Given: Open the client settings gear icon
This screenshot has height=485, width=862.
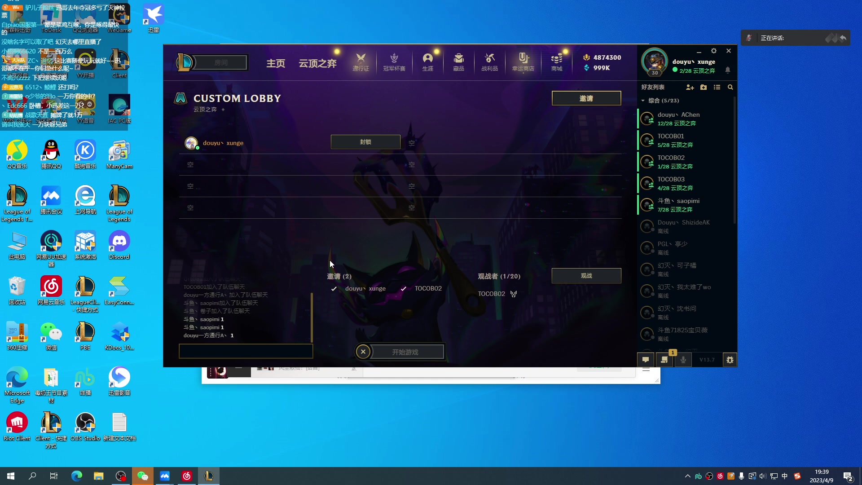Looking at the screenshot, I should point(714,51).
